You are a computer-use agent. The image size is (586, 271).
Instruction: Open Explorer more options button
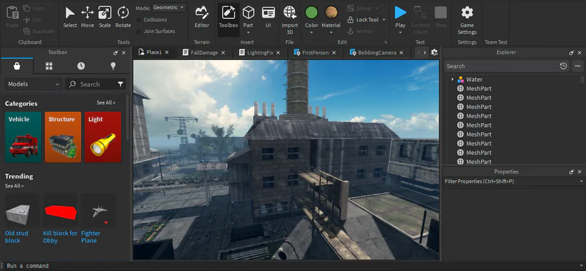pyautogui.click(x=578, y=66)
